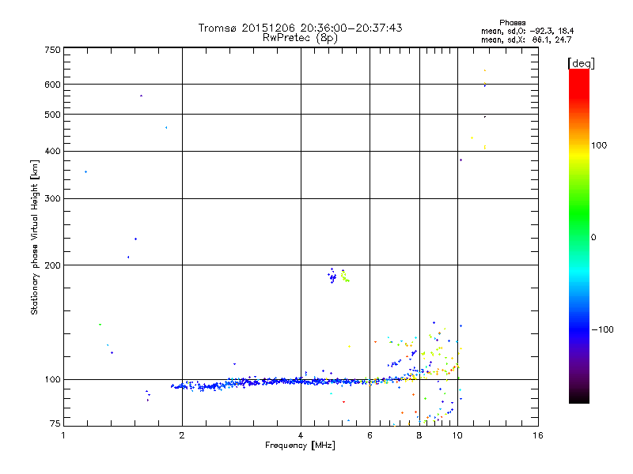The height and width of the screenshot is (474, 633).
Task: Click the 'Stationary phase Virtual Height [km]' axis label
Action: 34,238
